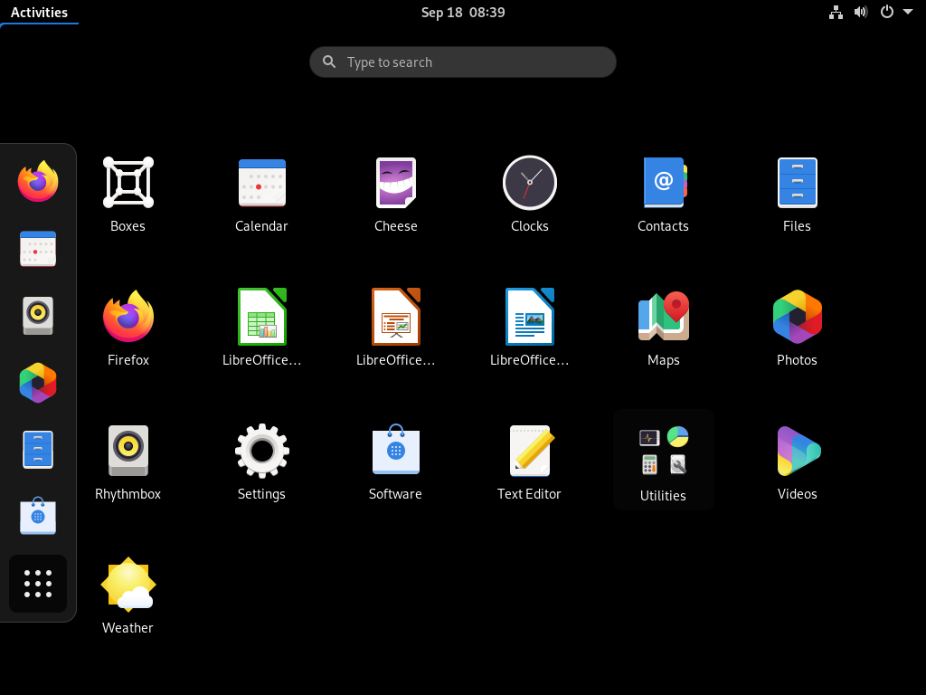Open LibreOffice Impress with the orange presentation icon
Viewport: 926px width, 695px height.
point(396,328)
